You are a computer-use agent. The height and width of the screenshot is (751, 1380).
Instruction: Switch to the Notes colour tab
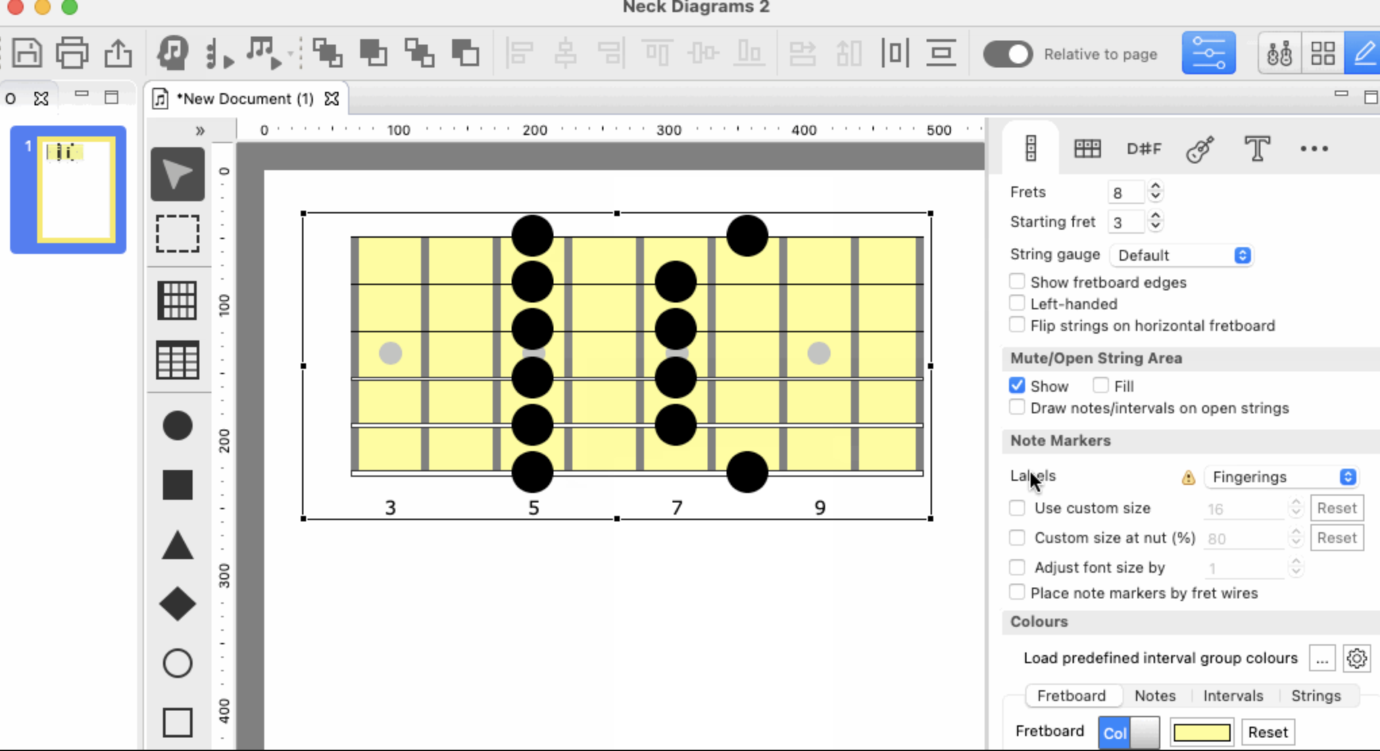(1155, 696)
